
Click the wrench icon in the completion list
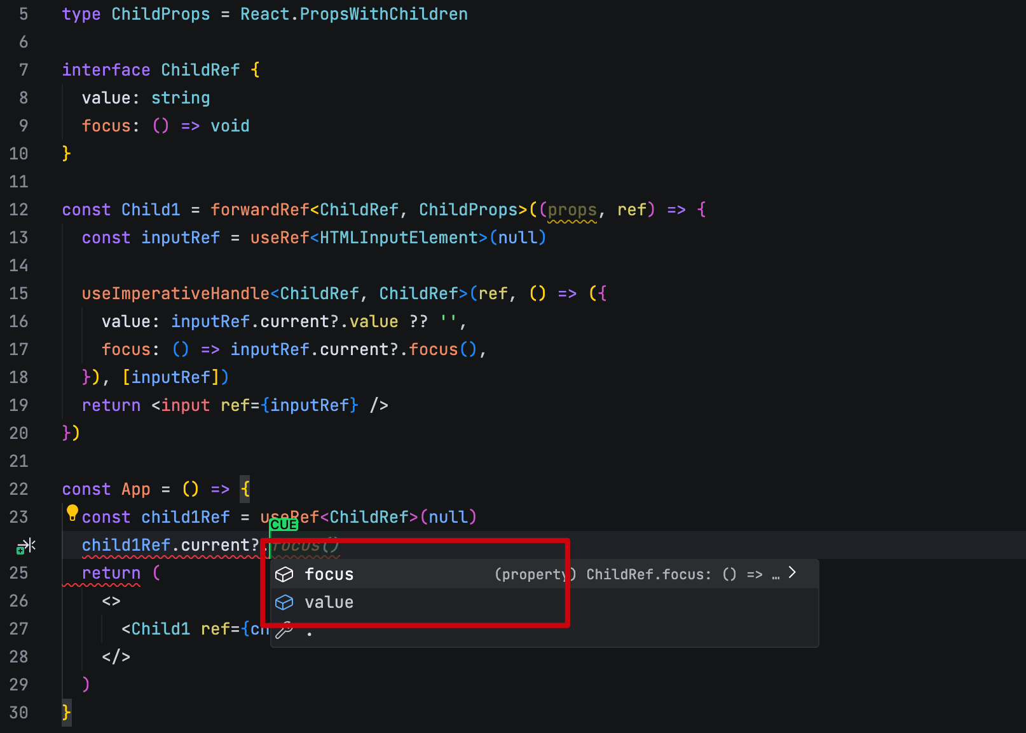tap(284, 630)
